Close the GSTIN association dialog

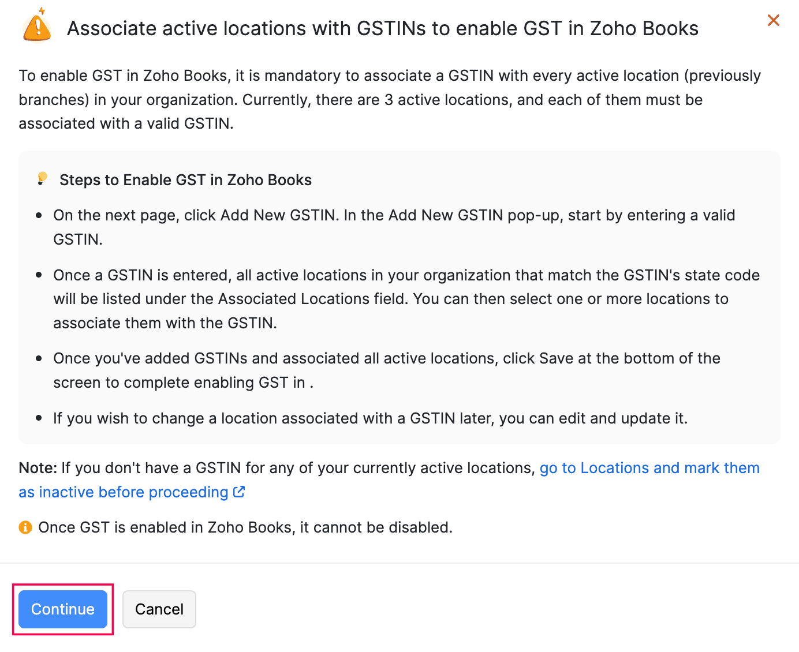[x=773, y=21]
